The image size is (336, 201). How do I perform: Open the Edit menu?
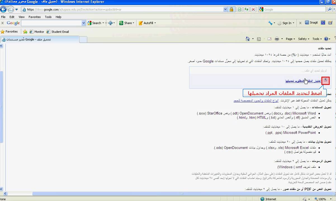(12, 17)
